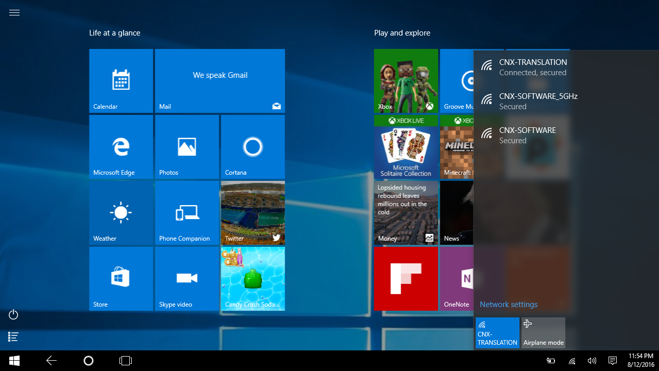The width and height of the screenshot is (659, 371).
Task: Open the Calendar tile
Action: [121, 81]
